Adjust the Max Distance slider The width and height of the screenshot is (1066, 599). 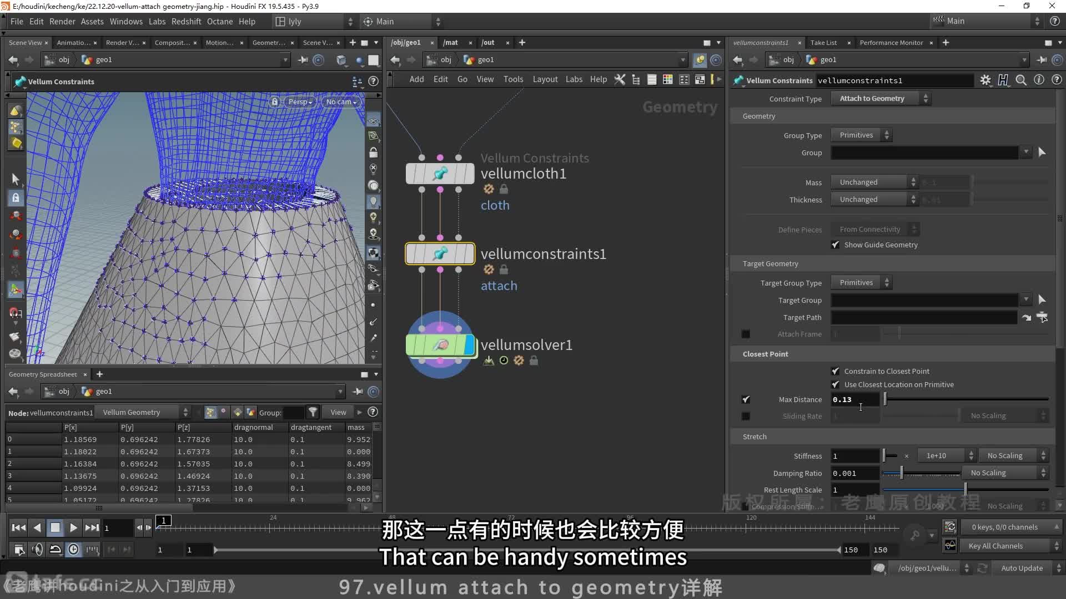(x=966, y=399)
